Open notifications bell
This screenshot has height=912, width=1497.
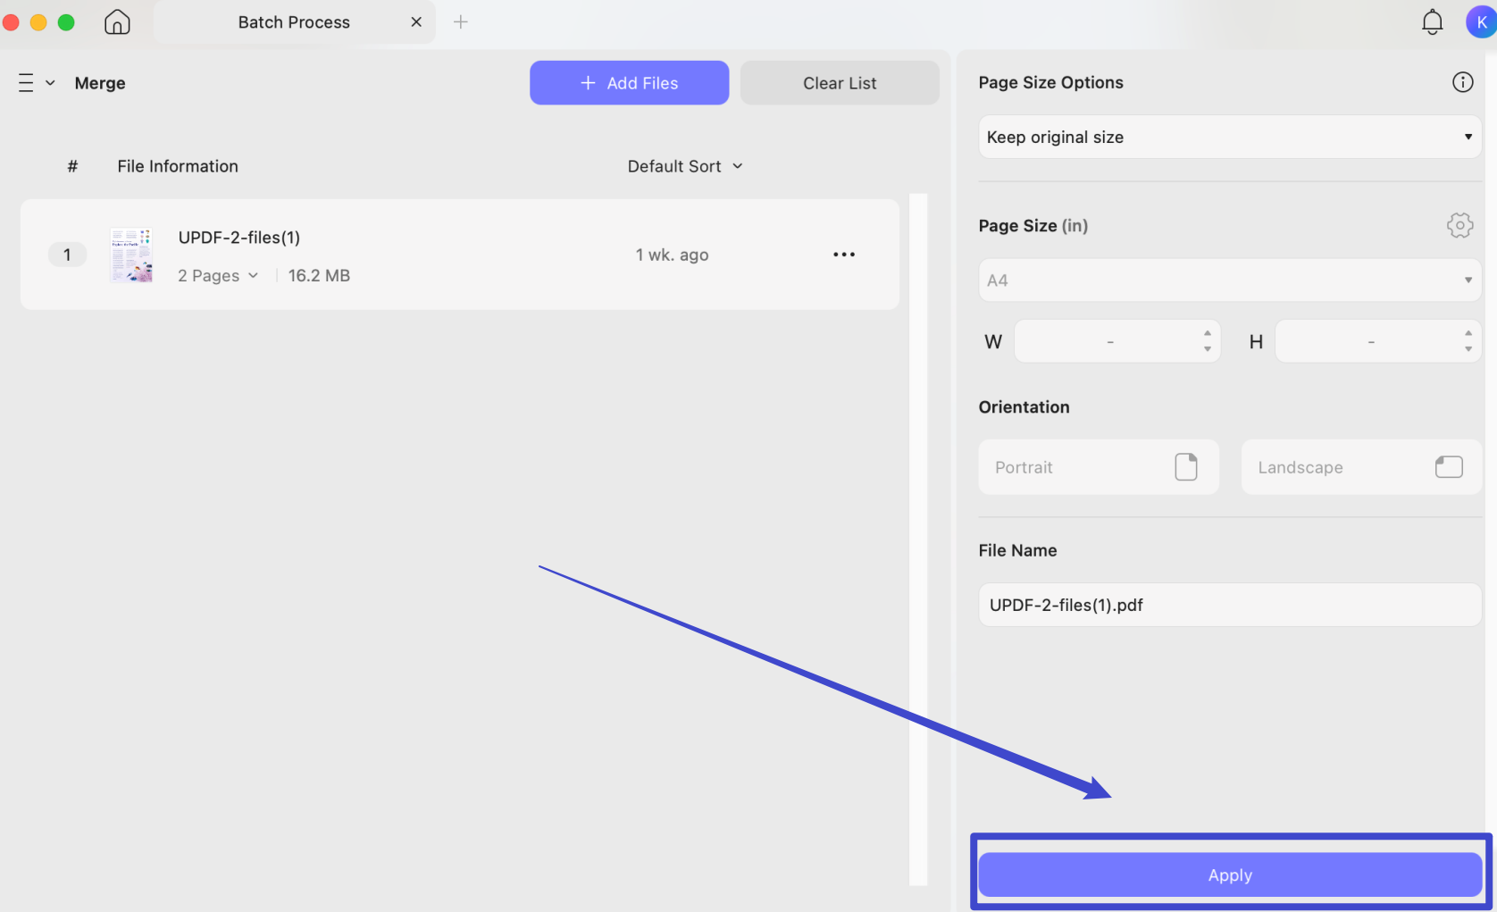pos(1432,22)
